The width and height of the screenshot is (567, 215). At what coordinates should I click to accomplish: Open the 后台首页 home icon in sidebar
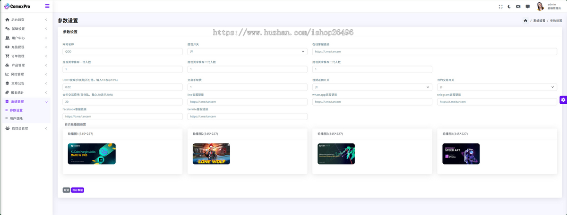(x=7, y=20)
